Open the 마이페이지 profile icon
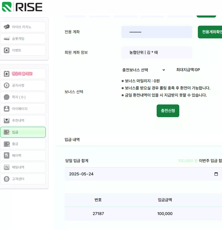Screen dimensions: 222x230 7,109
